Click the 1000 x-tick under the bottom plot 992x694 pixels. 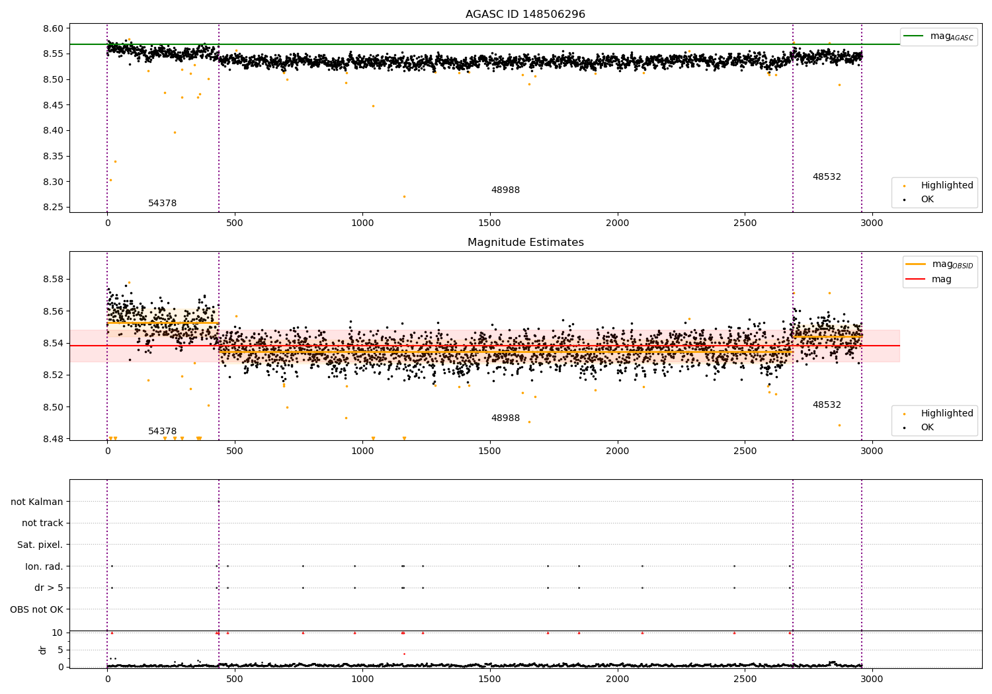pos(362,679)
